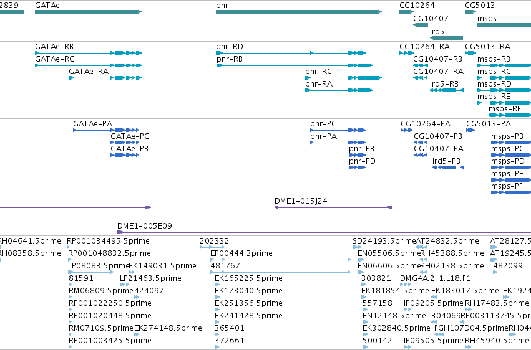Select EST RP001034495.5prime
531x350 pixels.
point(108,241)
